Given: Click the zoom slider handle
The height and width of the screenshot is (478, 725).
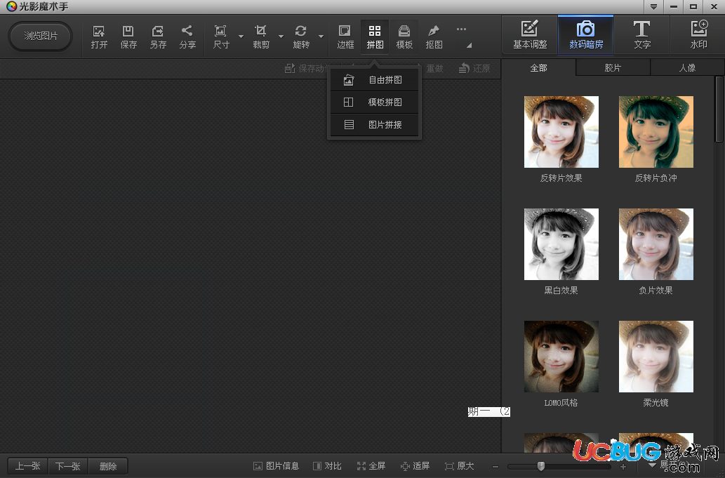Looking at the screenshot, I should tap(540, 466).
